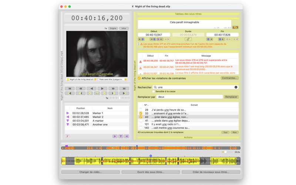Uncheck result 33 in search results
The height and width of the screenshot is (185, 296).
(x=141, y=113)
